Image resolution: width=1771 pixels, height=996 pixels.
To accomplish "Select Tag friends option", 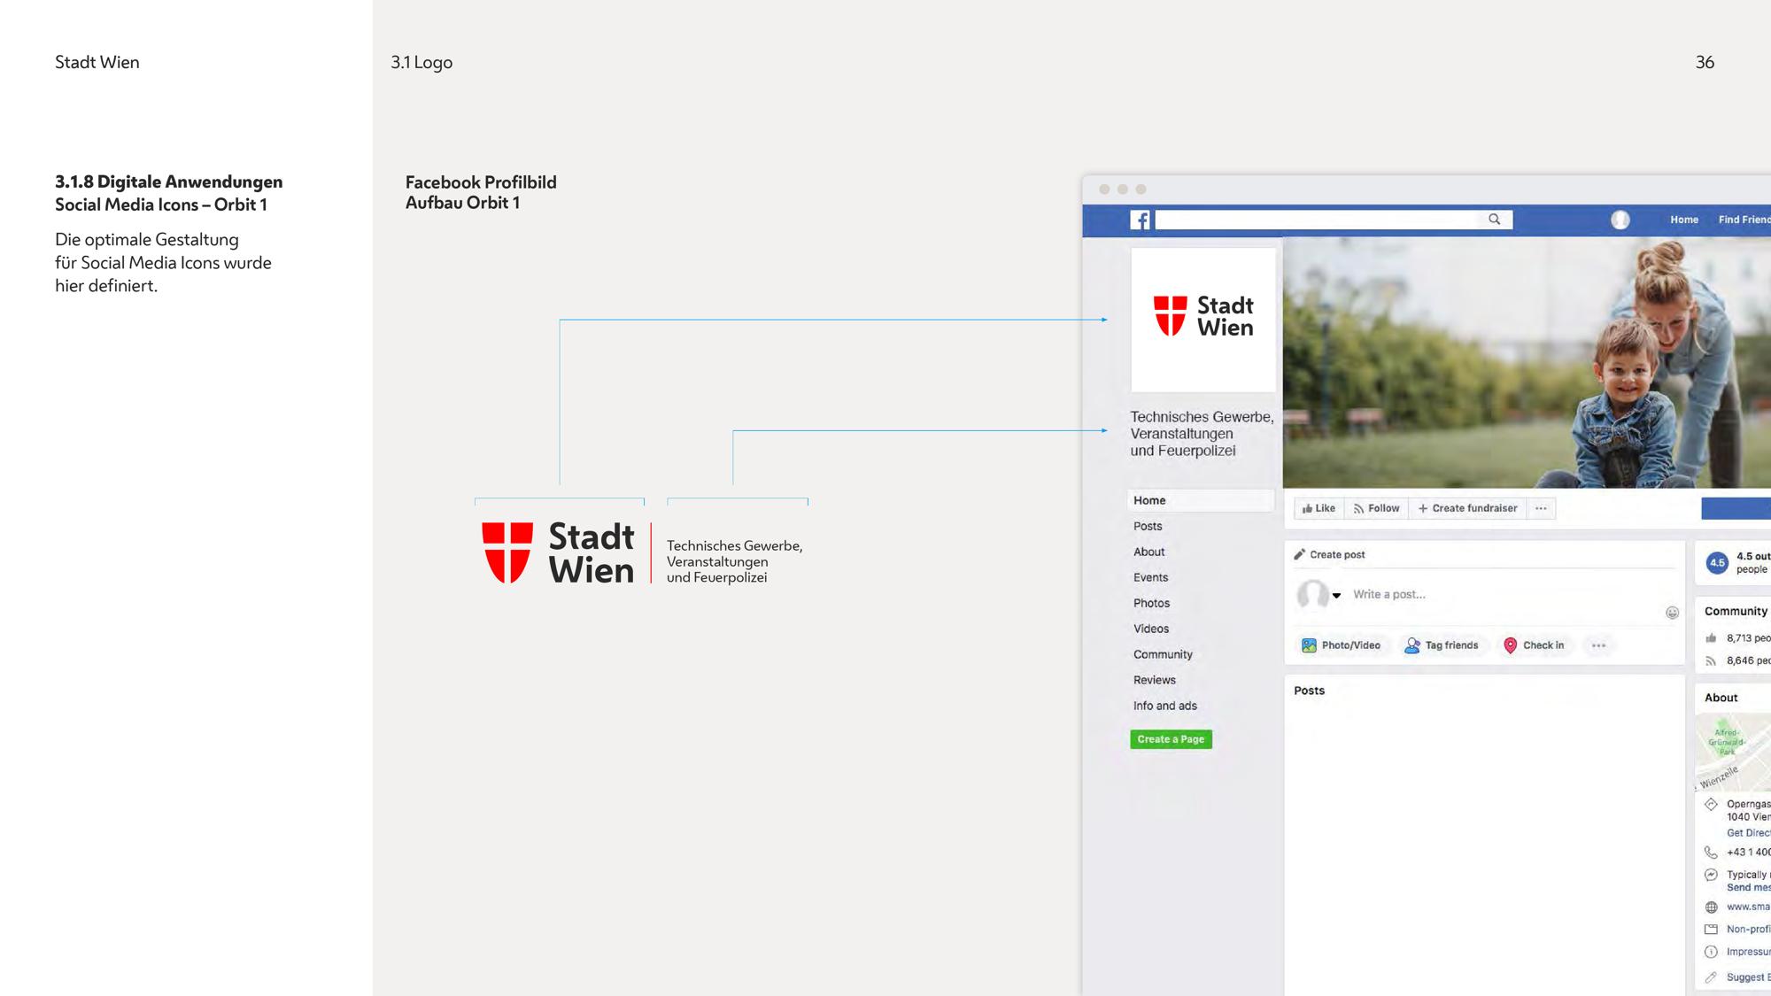I will pos(1442,645).
